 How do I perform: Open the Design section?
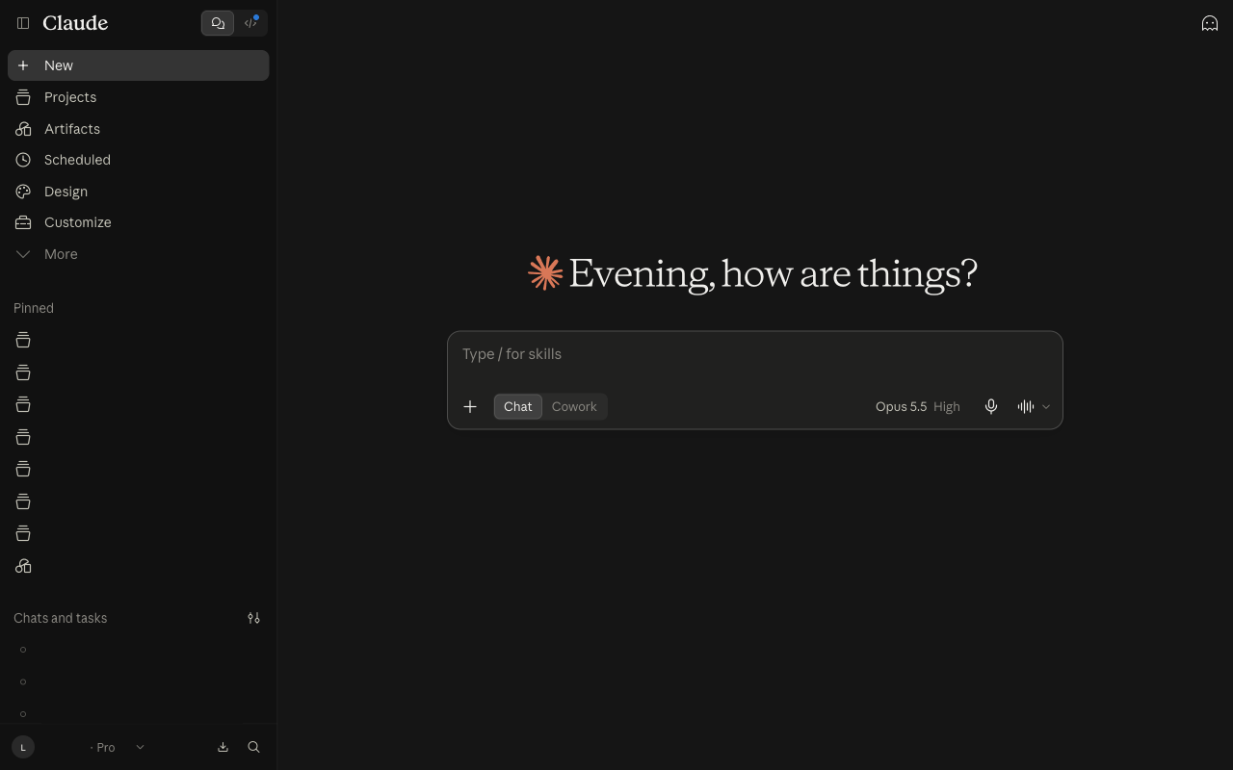click(138, 192)
